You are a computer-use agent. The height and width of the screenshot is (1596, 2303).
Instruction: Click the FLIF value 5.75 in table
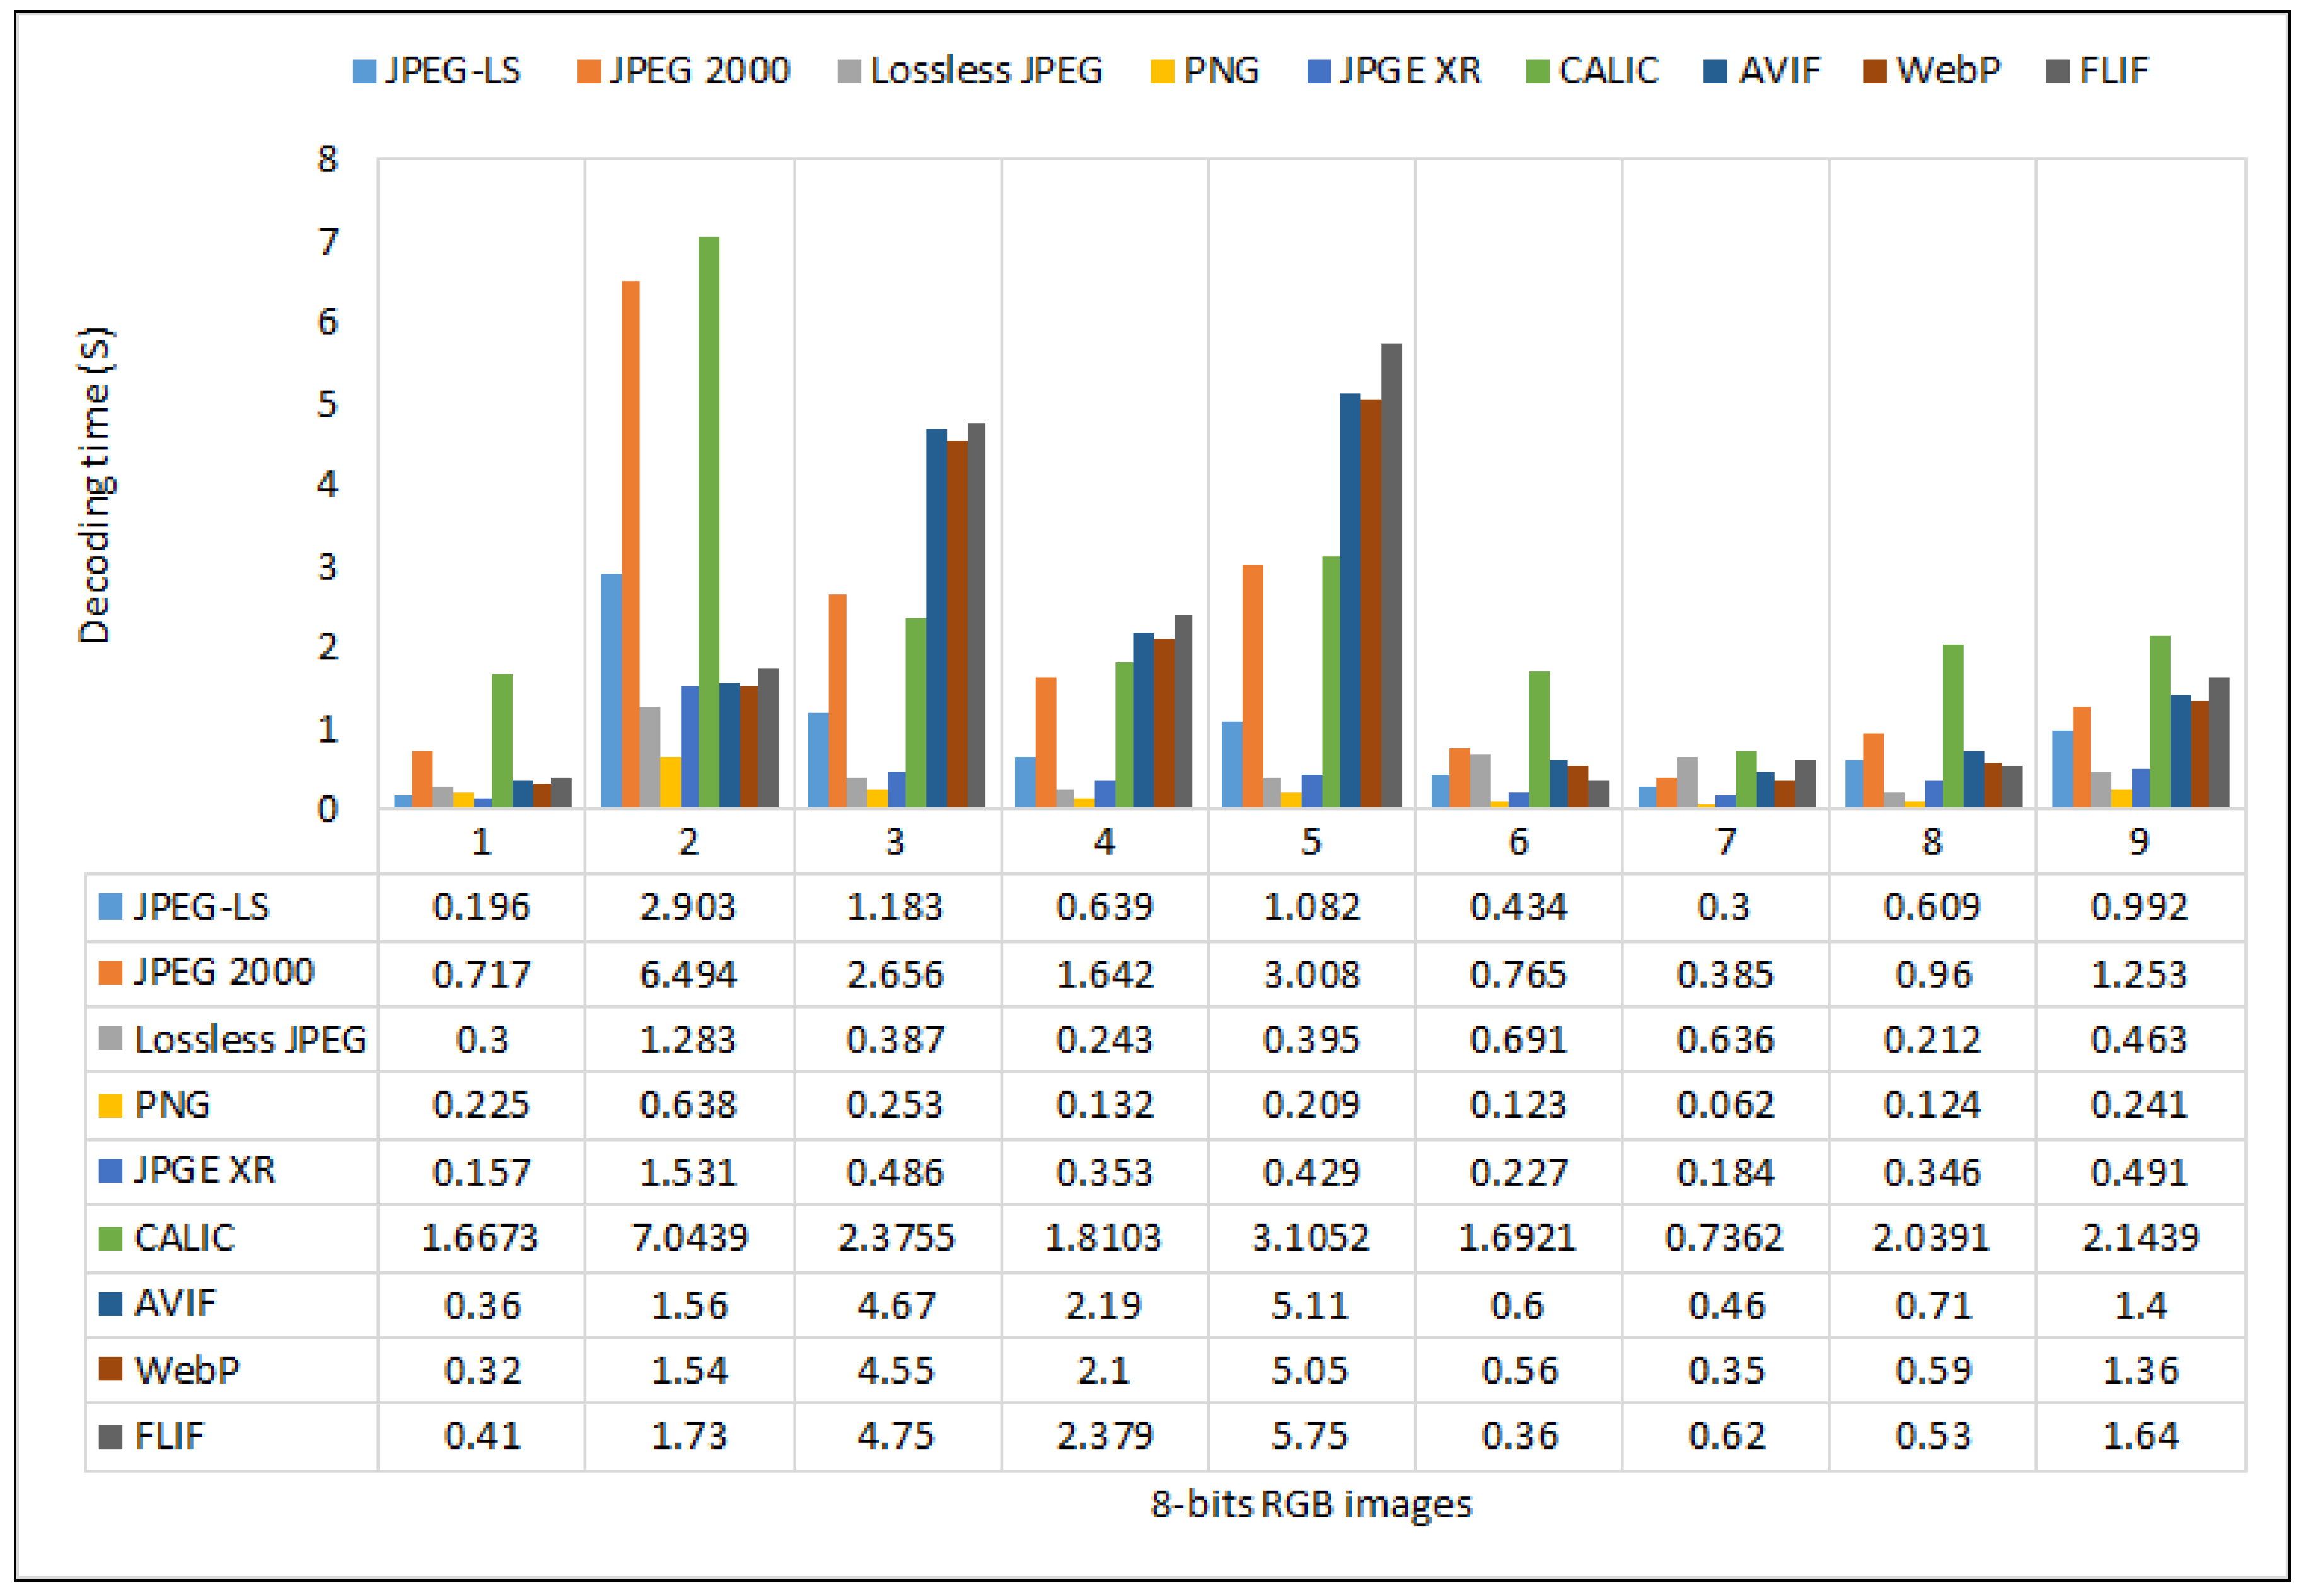(1310, 1436)
